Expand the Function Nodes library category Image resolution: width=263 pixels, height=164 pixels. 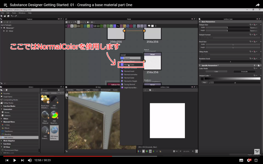(x=2, y=106)
